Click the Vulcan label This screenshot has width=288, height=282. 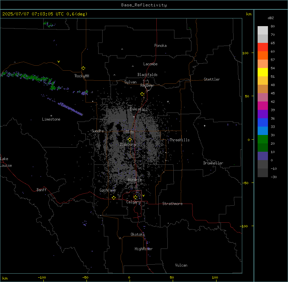point(181,265)
